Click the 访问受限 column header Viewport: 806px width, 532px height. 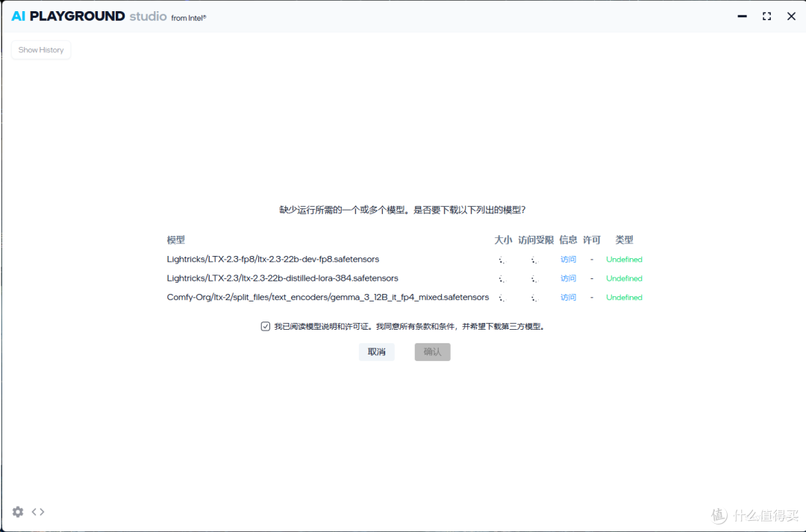[536, 240]
